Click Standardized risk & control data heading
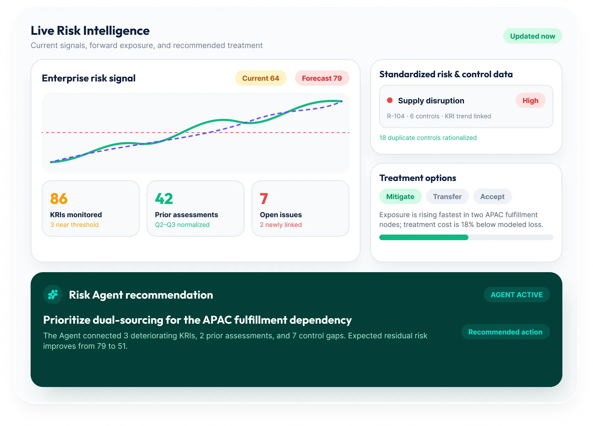 point(446,74)
